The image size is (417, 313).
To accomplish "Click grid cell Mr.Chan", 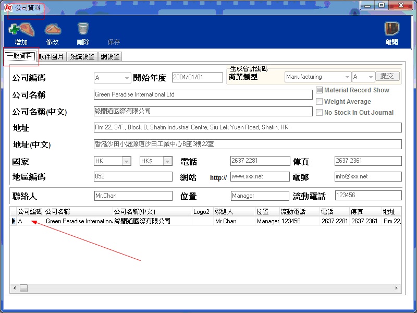I will click(x=234, y=221).
